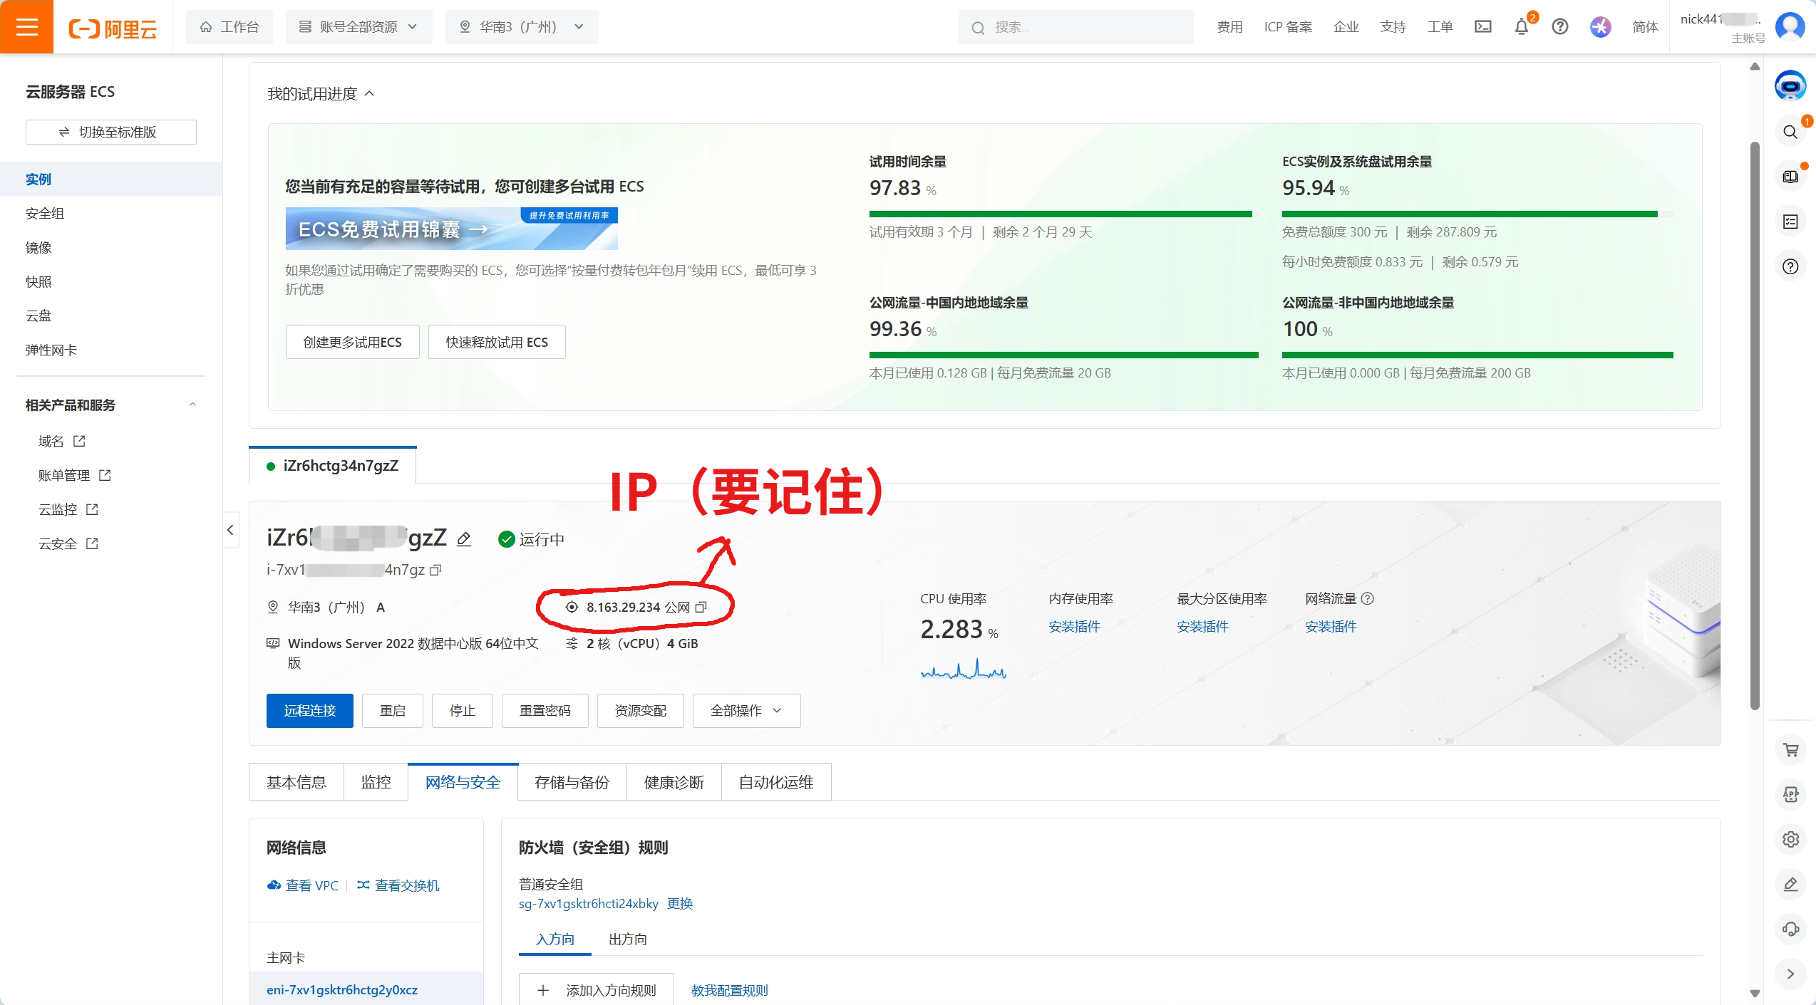Viewport: 1816px width, 1005px height.
Task: Copy the public IP 8.163.29.234
Action: click(x=701, y=608)
